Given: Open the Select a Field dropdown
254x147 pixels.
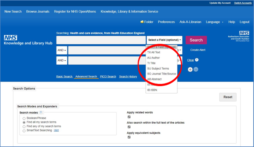Looking at the screenshot, I should tap(164, 40).
